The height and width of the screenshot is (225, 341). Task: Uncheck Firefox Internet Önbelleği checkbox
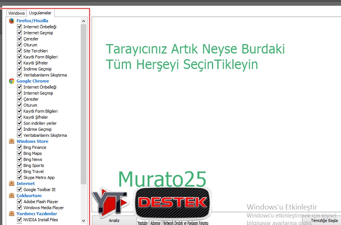tap(19, 27)
